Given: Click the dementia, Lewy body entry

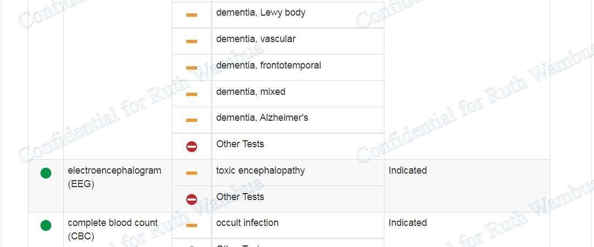Looking at the screenshot, I should (260, 12).
